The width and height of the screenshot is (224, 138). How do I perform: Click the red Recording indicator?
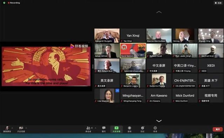point(14,3)
